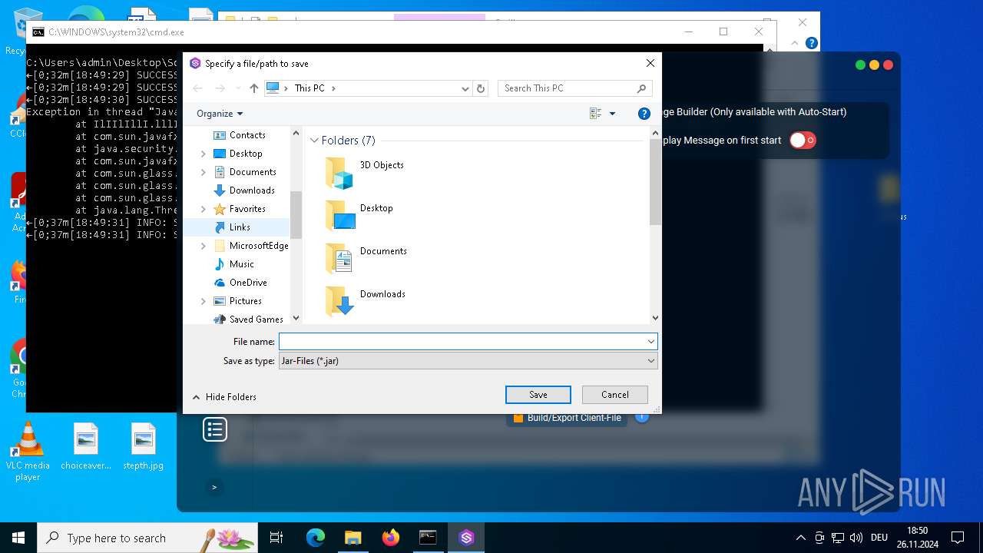Screen dimensions: 983x553
Task: Select Links in the navigation tree
Action: [x=240, y=227]
